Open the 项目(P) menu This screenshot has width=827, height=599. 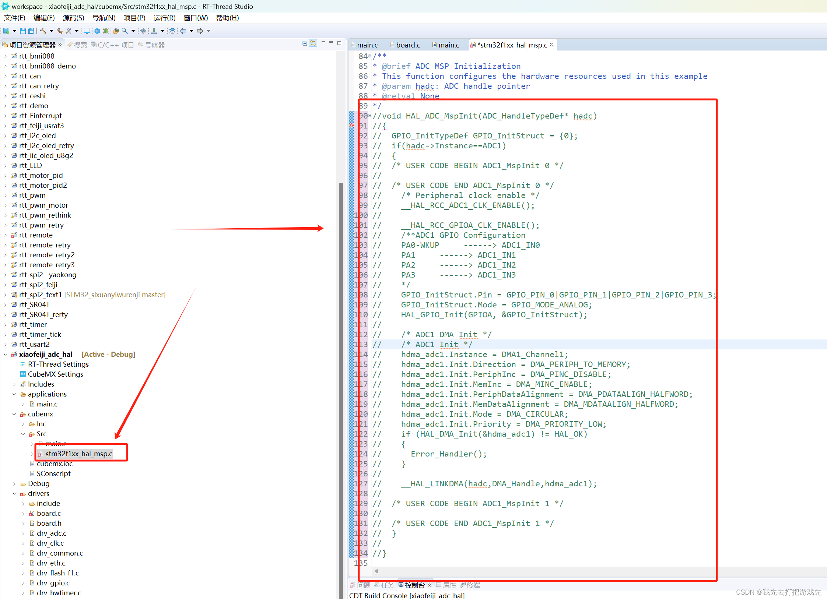[x=134, y=18]
